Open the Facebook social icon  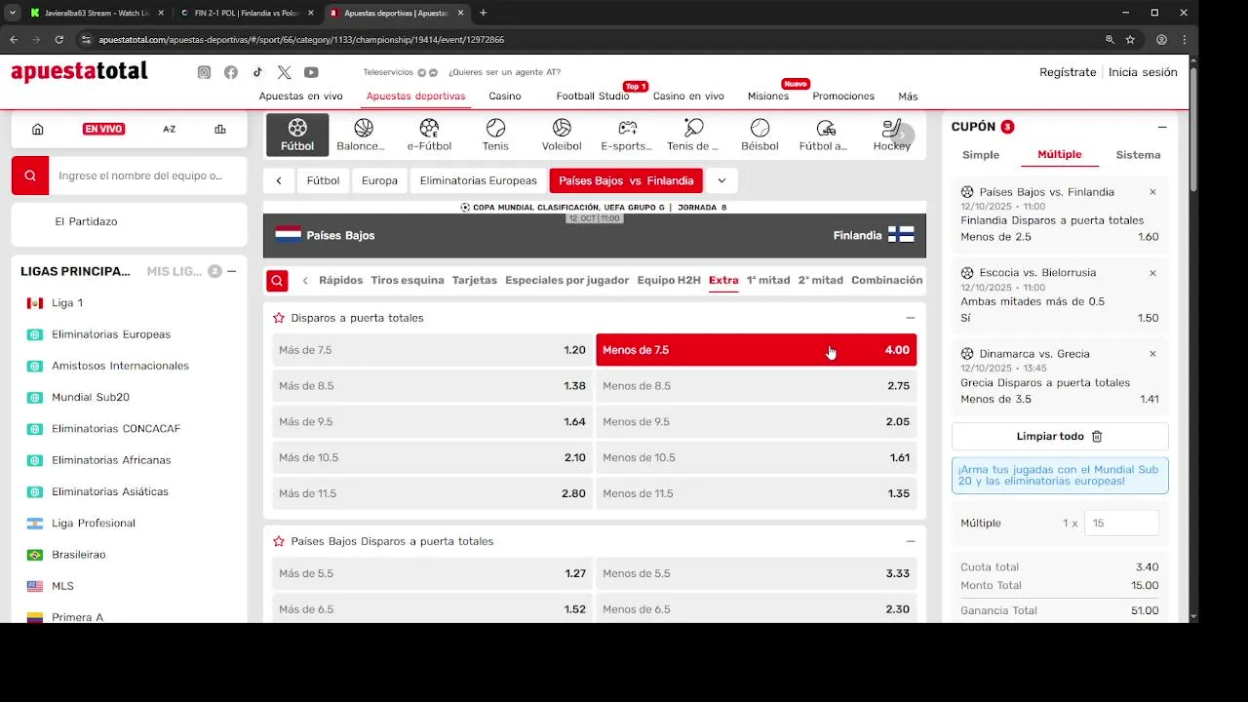[x=231, y=72]
